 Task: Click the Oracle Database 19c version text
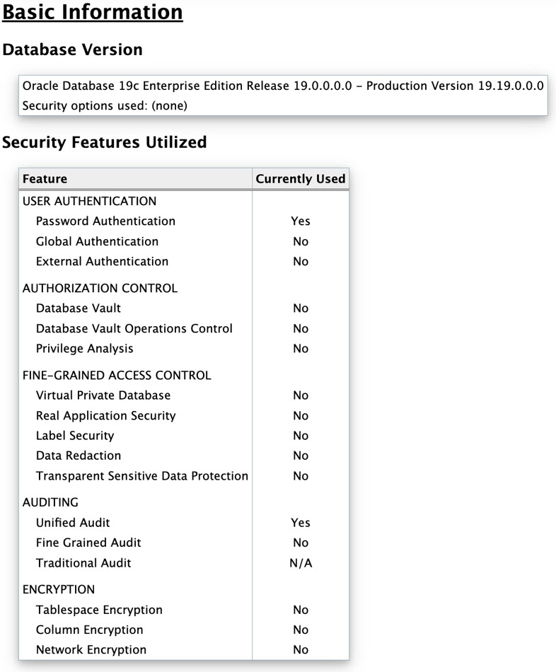pyautogui.click(x=283, y=86)
